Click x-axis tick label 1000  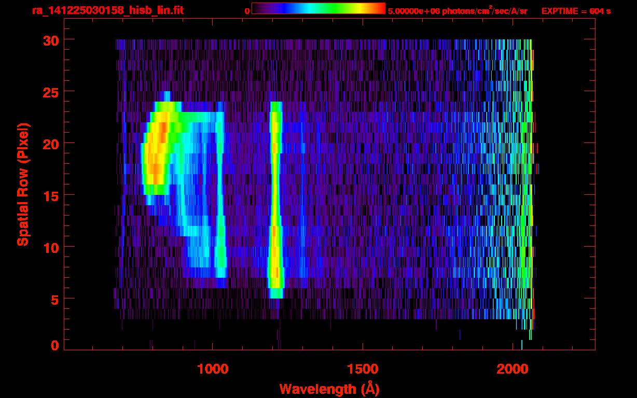tap(213, 368)
